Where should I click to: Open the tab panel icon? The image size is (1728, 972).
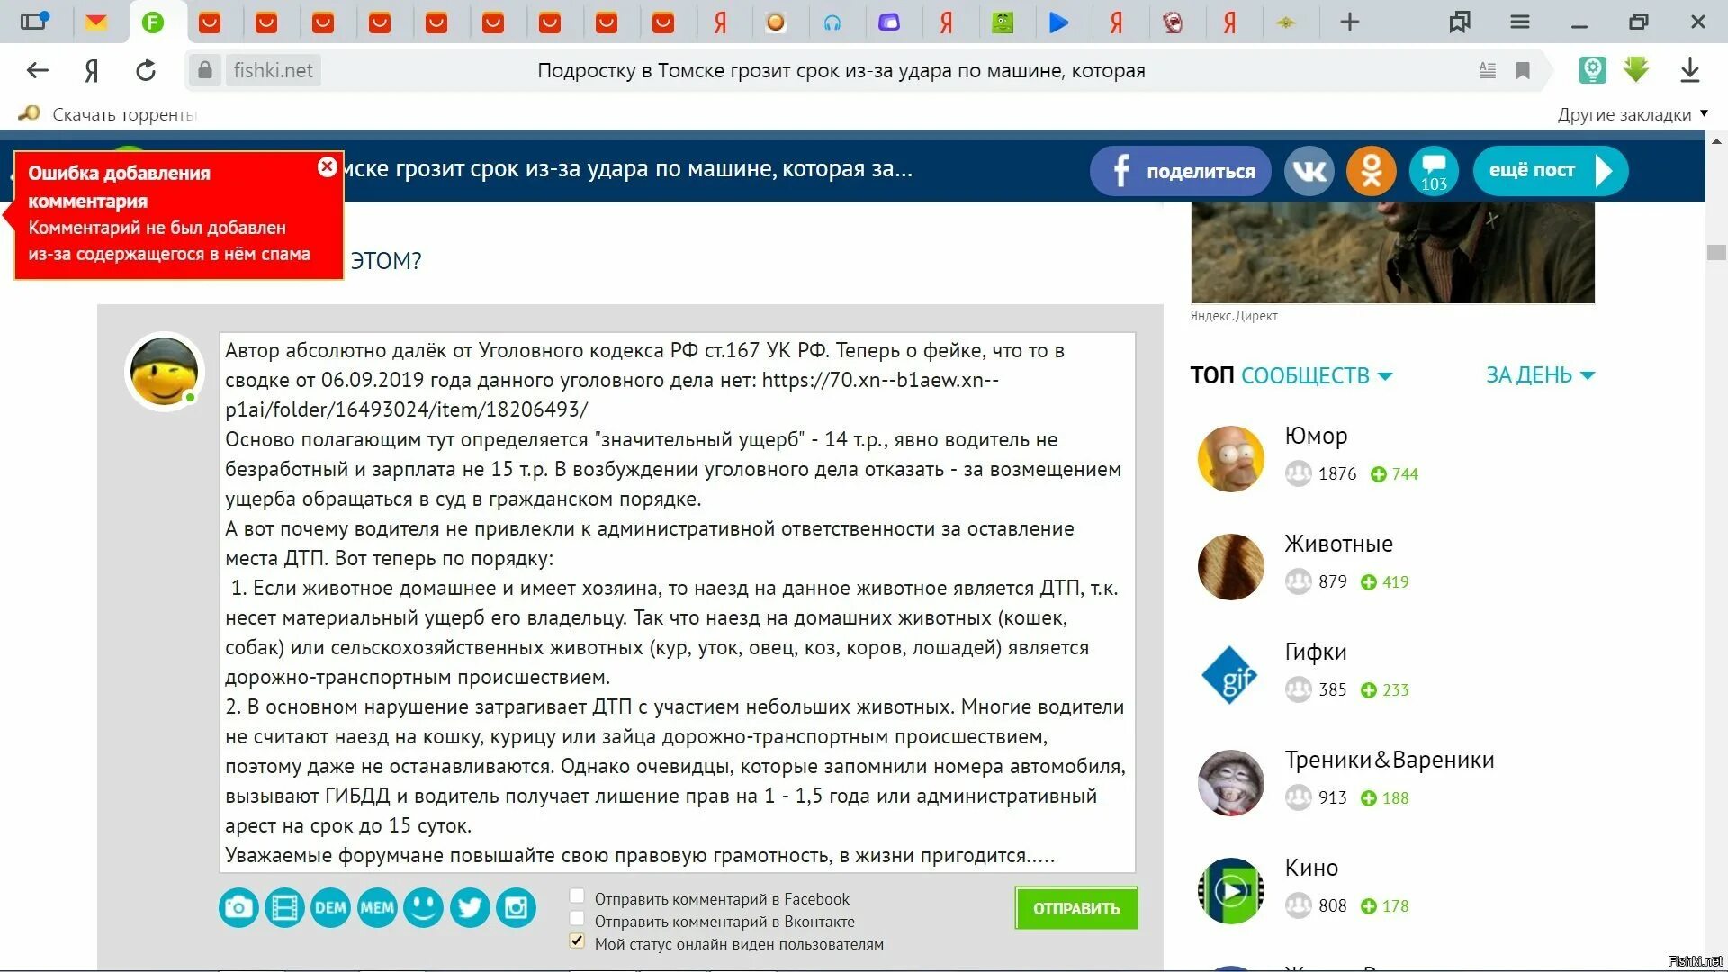point(34,22)
